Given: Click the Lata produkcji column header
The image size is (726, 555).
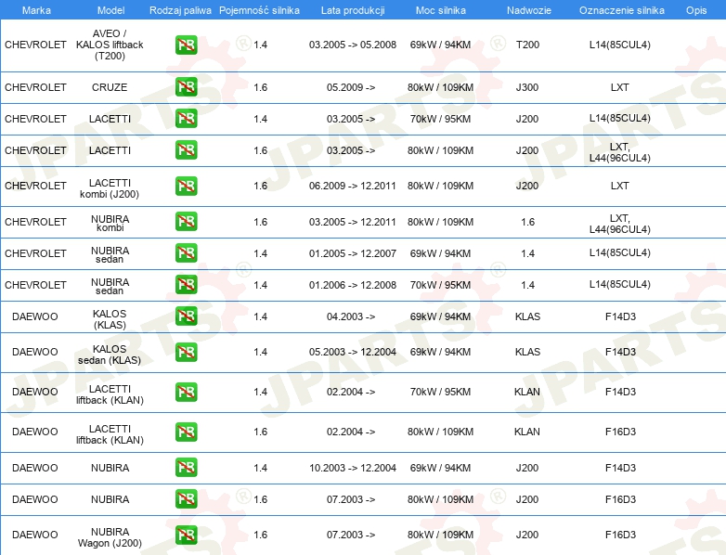Looking at the screenshot, I should coord(353,10).
